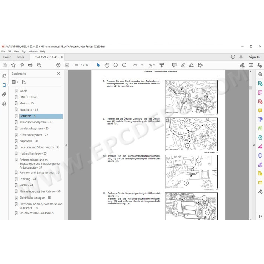This screenshot has width=264, height=264.
Task: Click share with others person icon
Action: coord(259,65)
